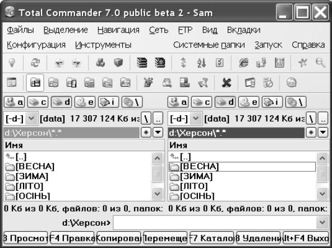
Task: Click the lightbulb icon in the toolbar
Action: click(x=12, y=63)
